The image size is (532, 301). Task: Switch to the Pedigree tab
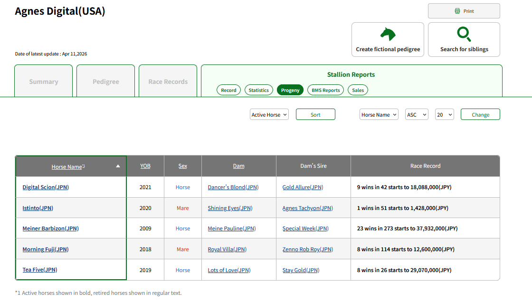pyautogui.click(x=105, y=81)
